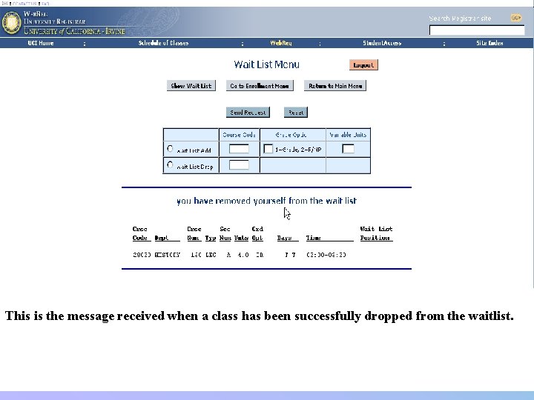Go to Enrollment Menu button
This screenshot has height=400, width=534.
(x=260, y=86)
